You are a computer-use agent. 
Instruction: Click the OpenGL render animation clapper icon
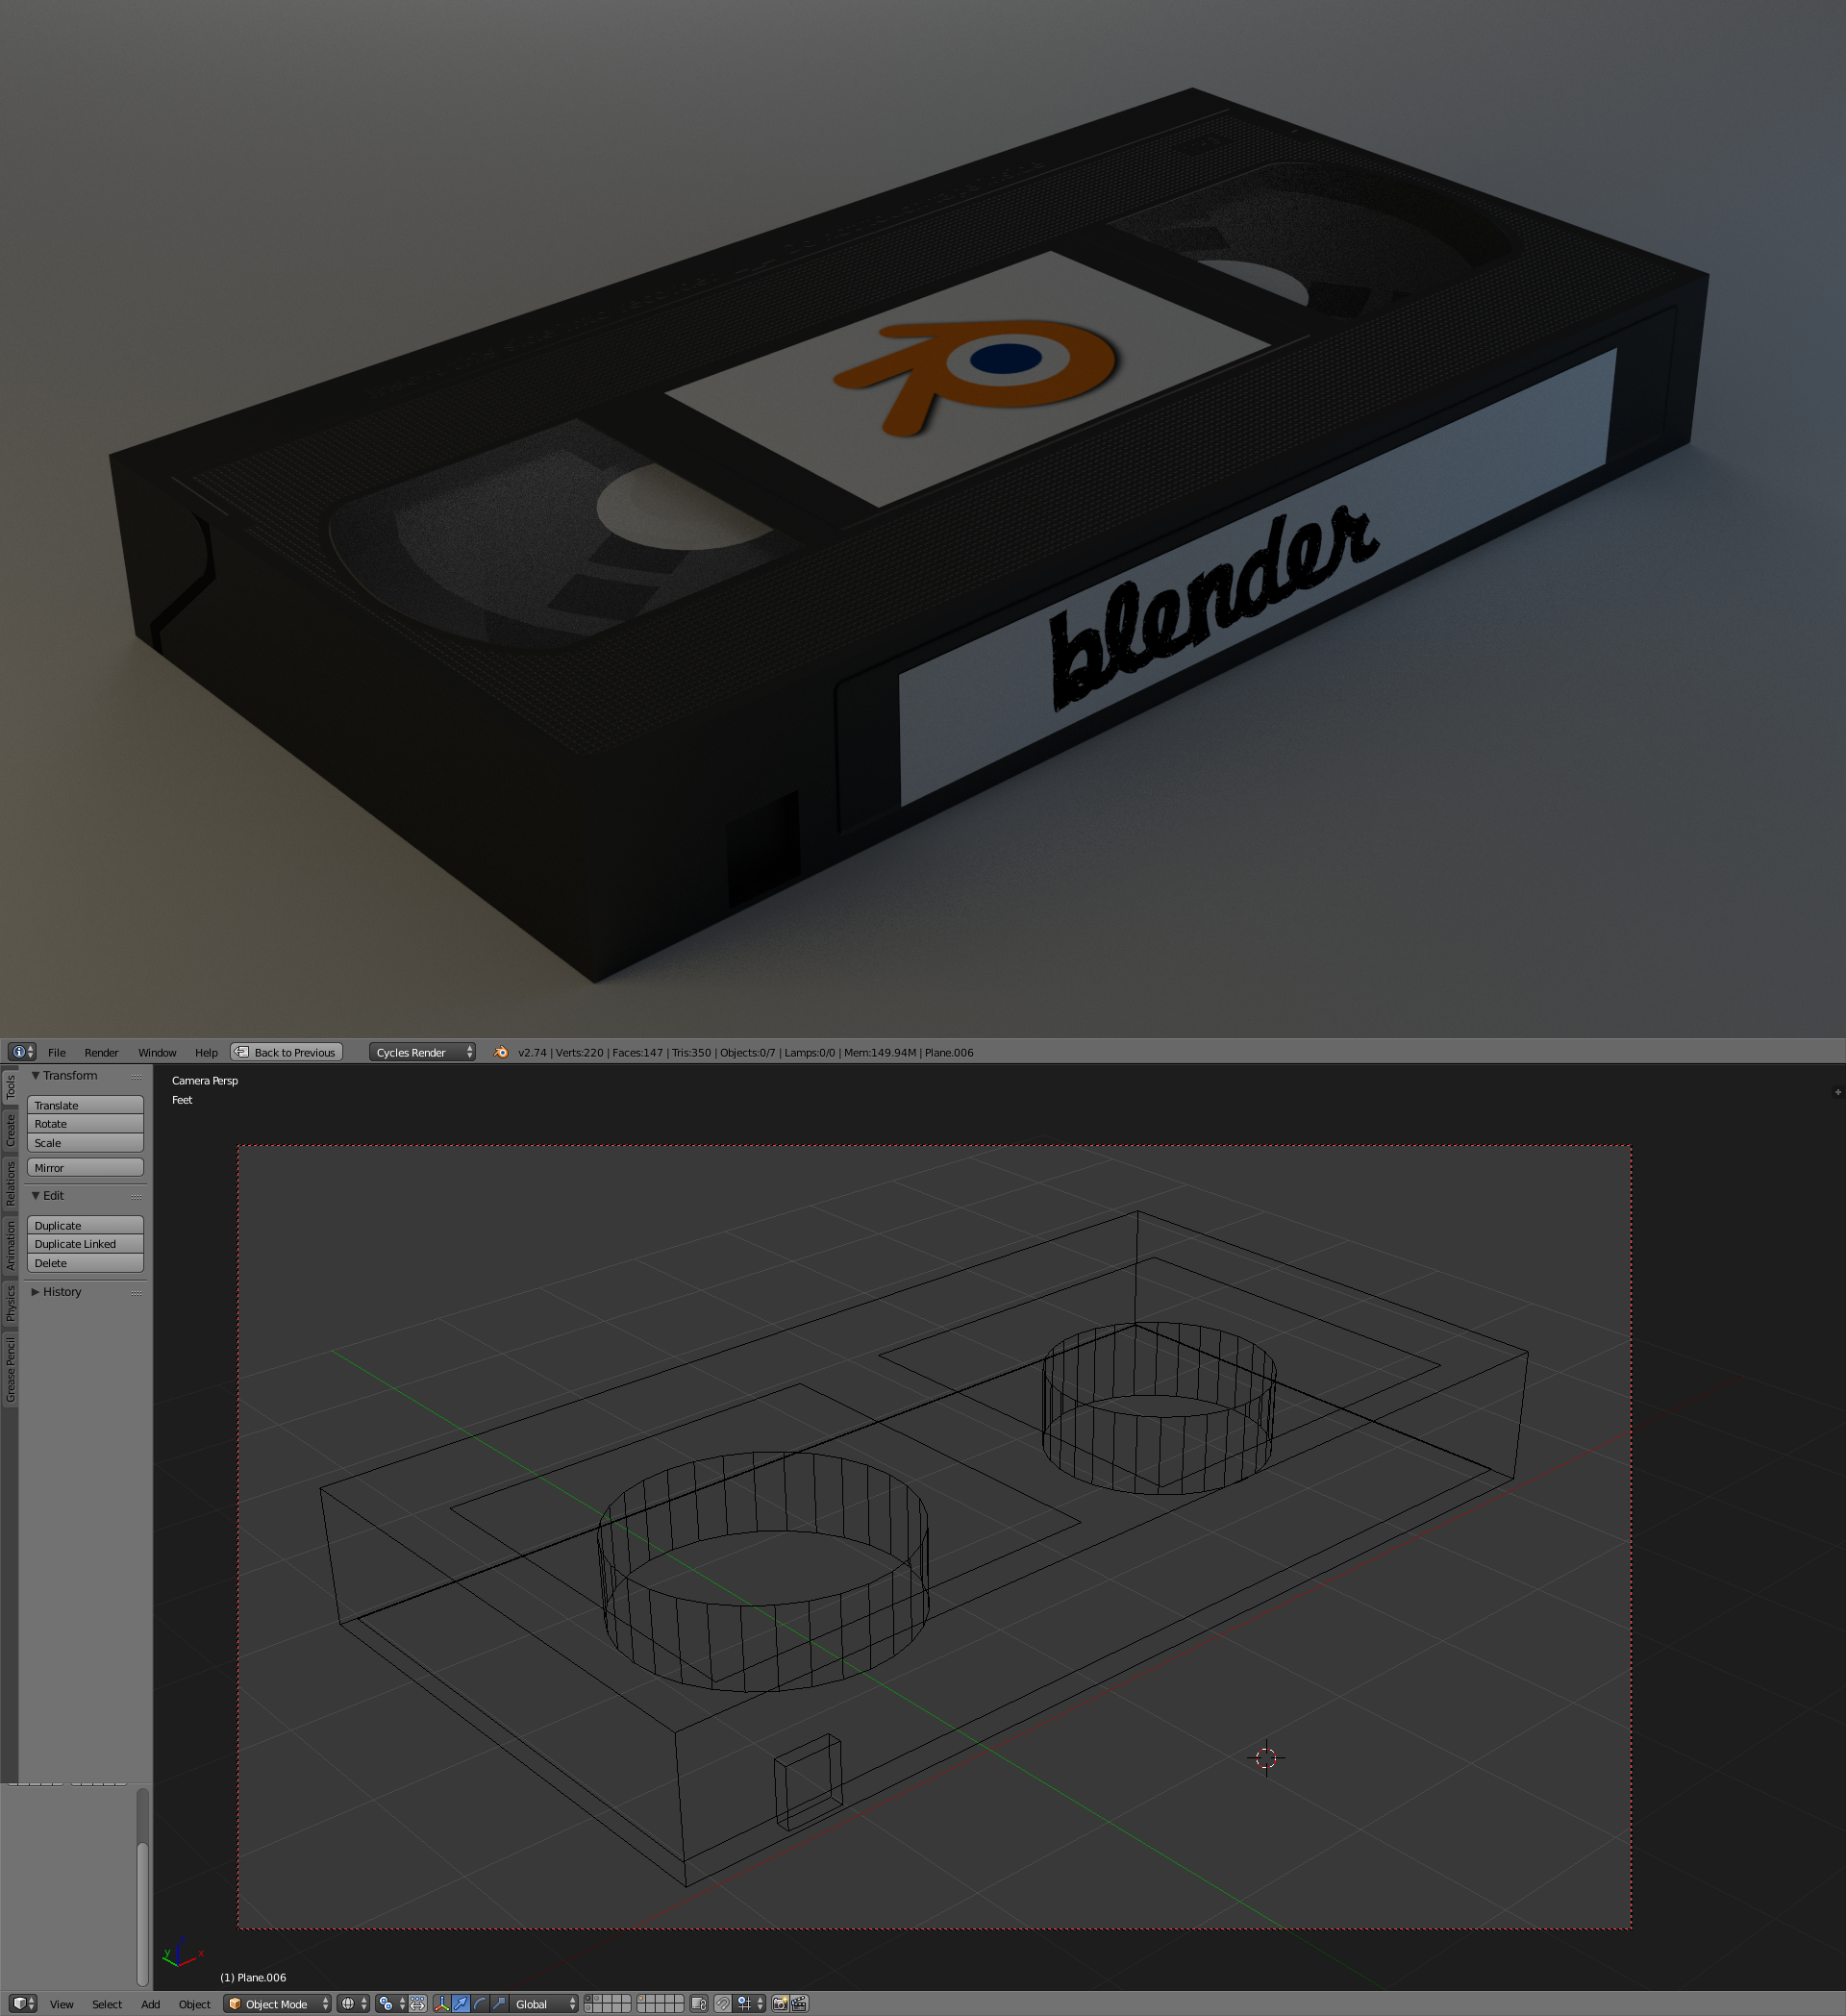[x=799, y=2004]
